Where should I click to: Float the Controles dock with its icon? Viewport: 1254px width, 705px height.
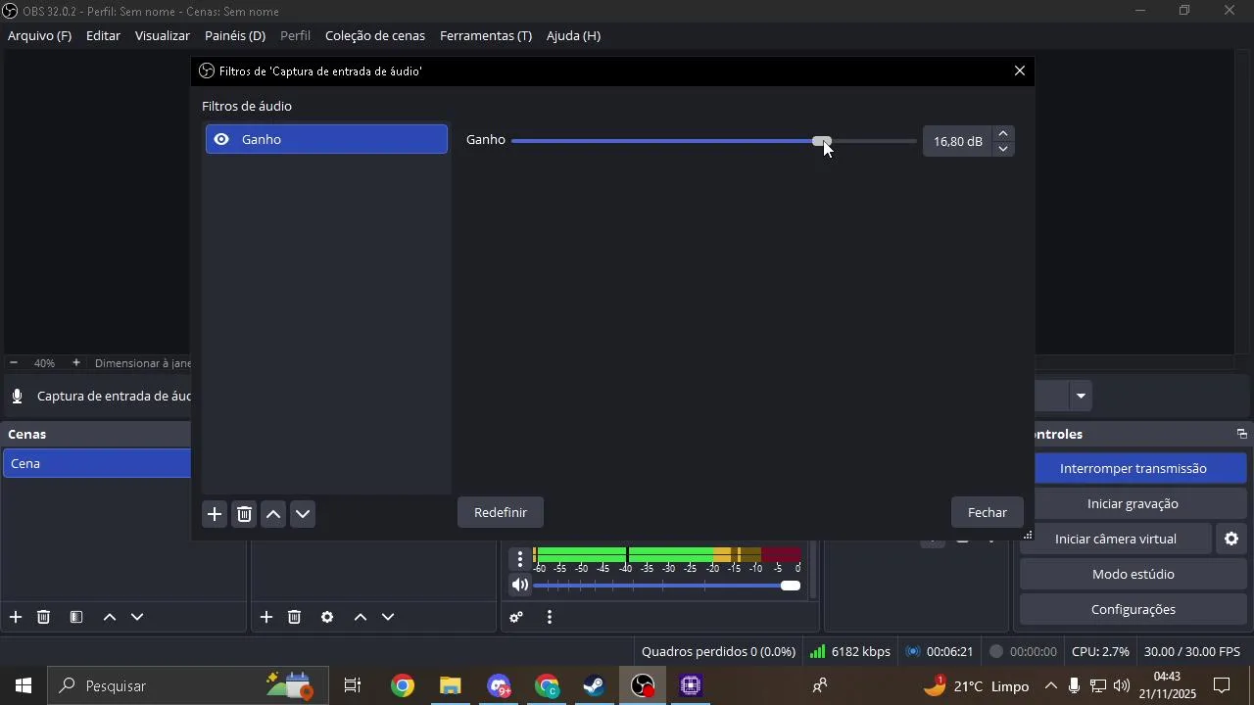click(1242, 434)
